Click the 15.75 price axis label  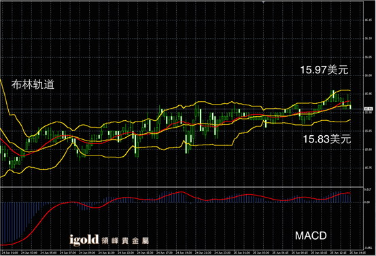point(369,168)
